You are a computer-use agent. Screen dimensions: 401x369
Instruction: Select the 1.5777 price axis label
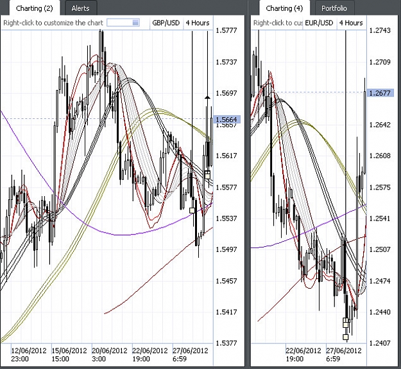click(x=226, y=30)
